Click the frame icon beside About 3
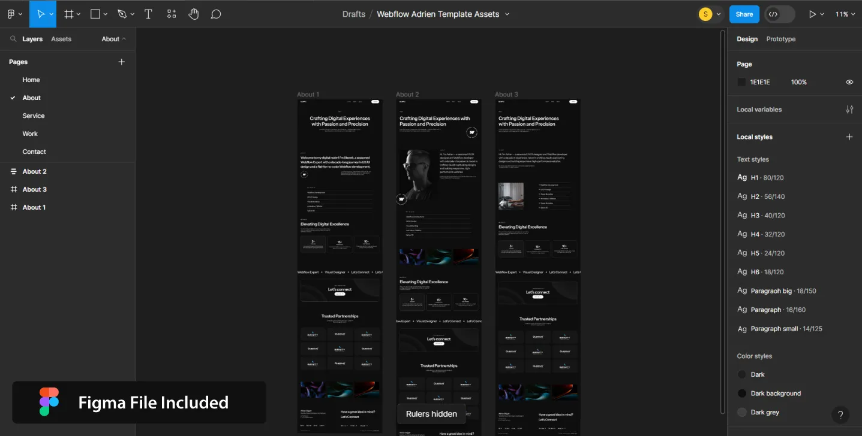This screenshot has height=436, width=862. pos(14,189)
